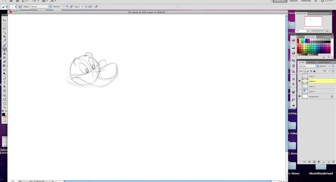The width and height of the screenshot is (336, 182).
Task: Switch to the Channels tab
Action: tap(311, 63)
